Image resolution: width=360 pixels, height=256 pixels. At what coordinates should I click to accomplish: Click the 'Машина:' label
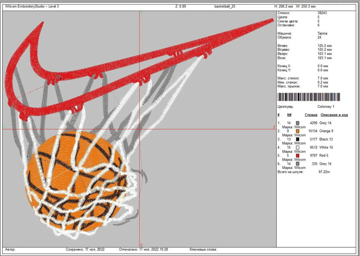click(284, 34)
